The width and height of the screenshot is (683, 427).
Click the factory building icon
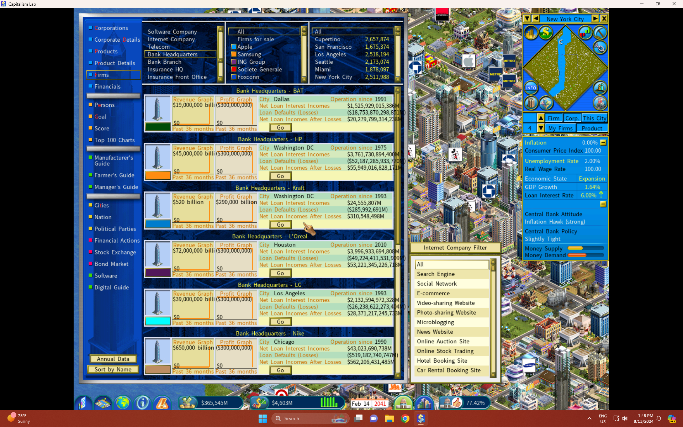click(600, 103)
